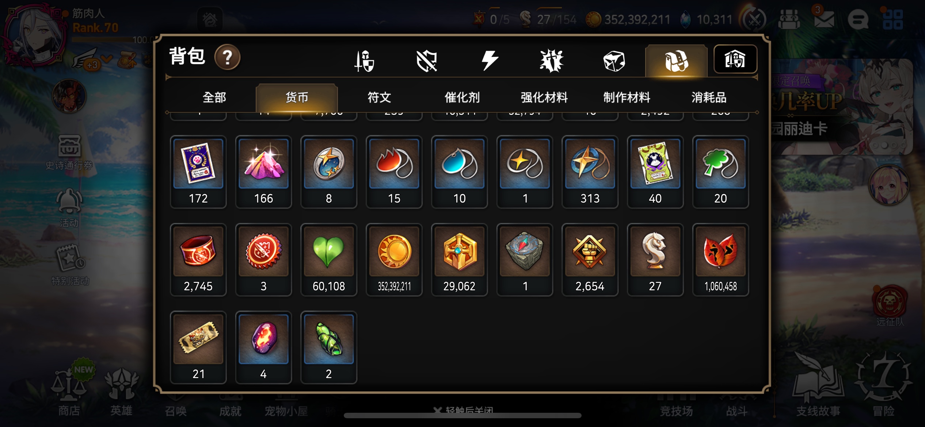This screenshot has height=427, width=925.
Task: Select the spiky burst category icon
Action: coord(552,61)
